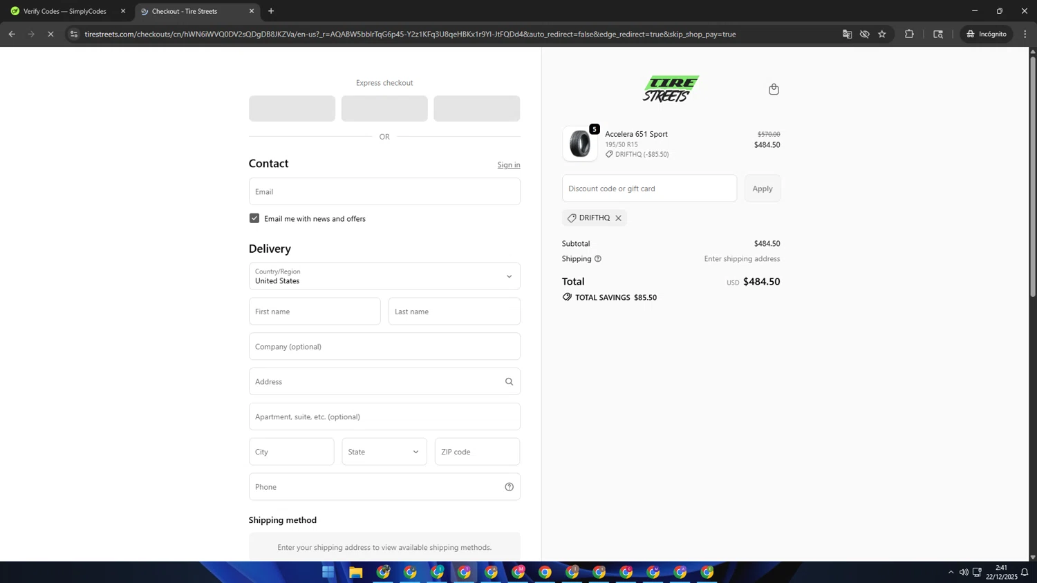Open site information icon in address bar
This screenshot has width=1037, height=583.
tap(74, 34)
